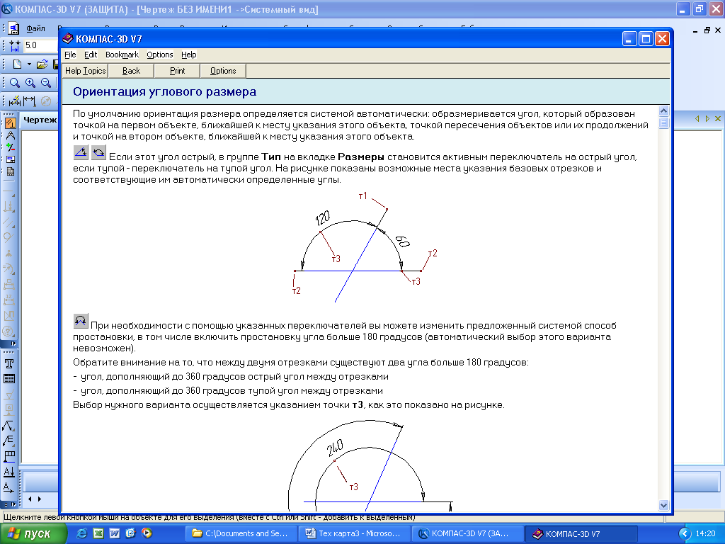Select the linear dimension tool icon
Viewport: 725px width, 544px height.
29,101
